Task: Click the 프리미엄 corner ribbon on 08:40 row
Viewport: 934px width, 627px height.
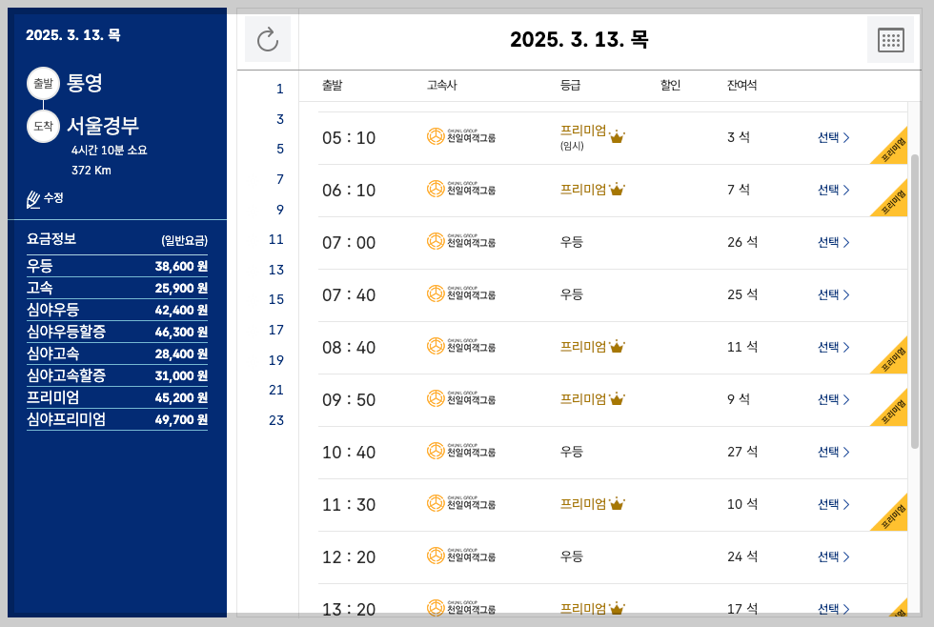Action: coord(894,358)
